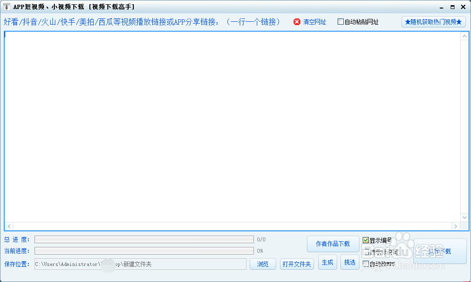This screenshot has width=471, height=282.
Task: Click vertical scrollbar up arrow
Action: click(x=464, y=36)
